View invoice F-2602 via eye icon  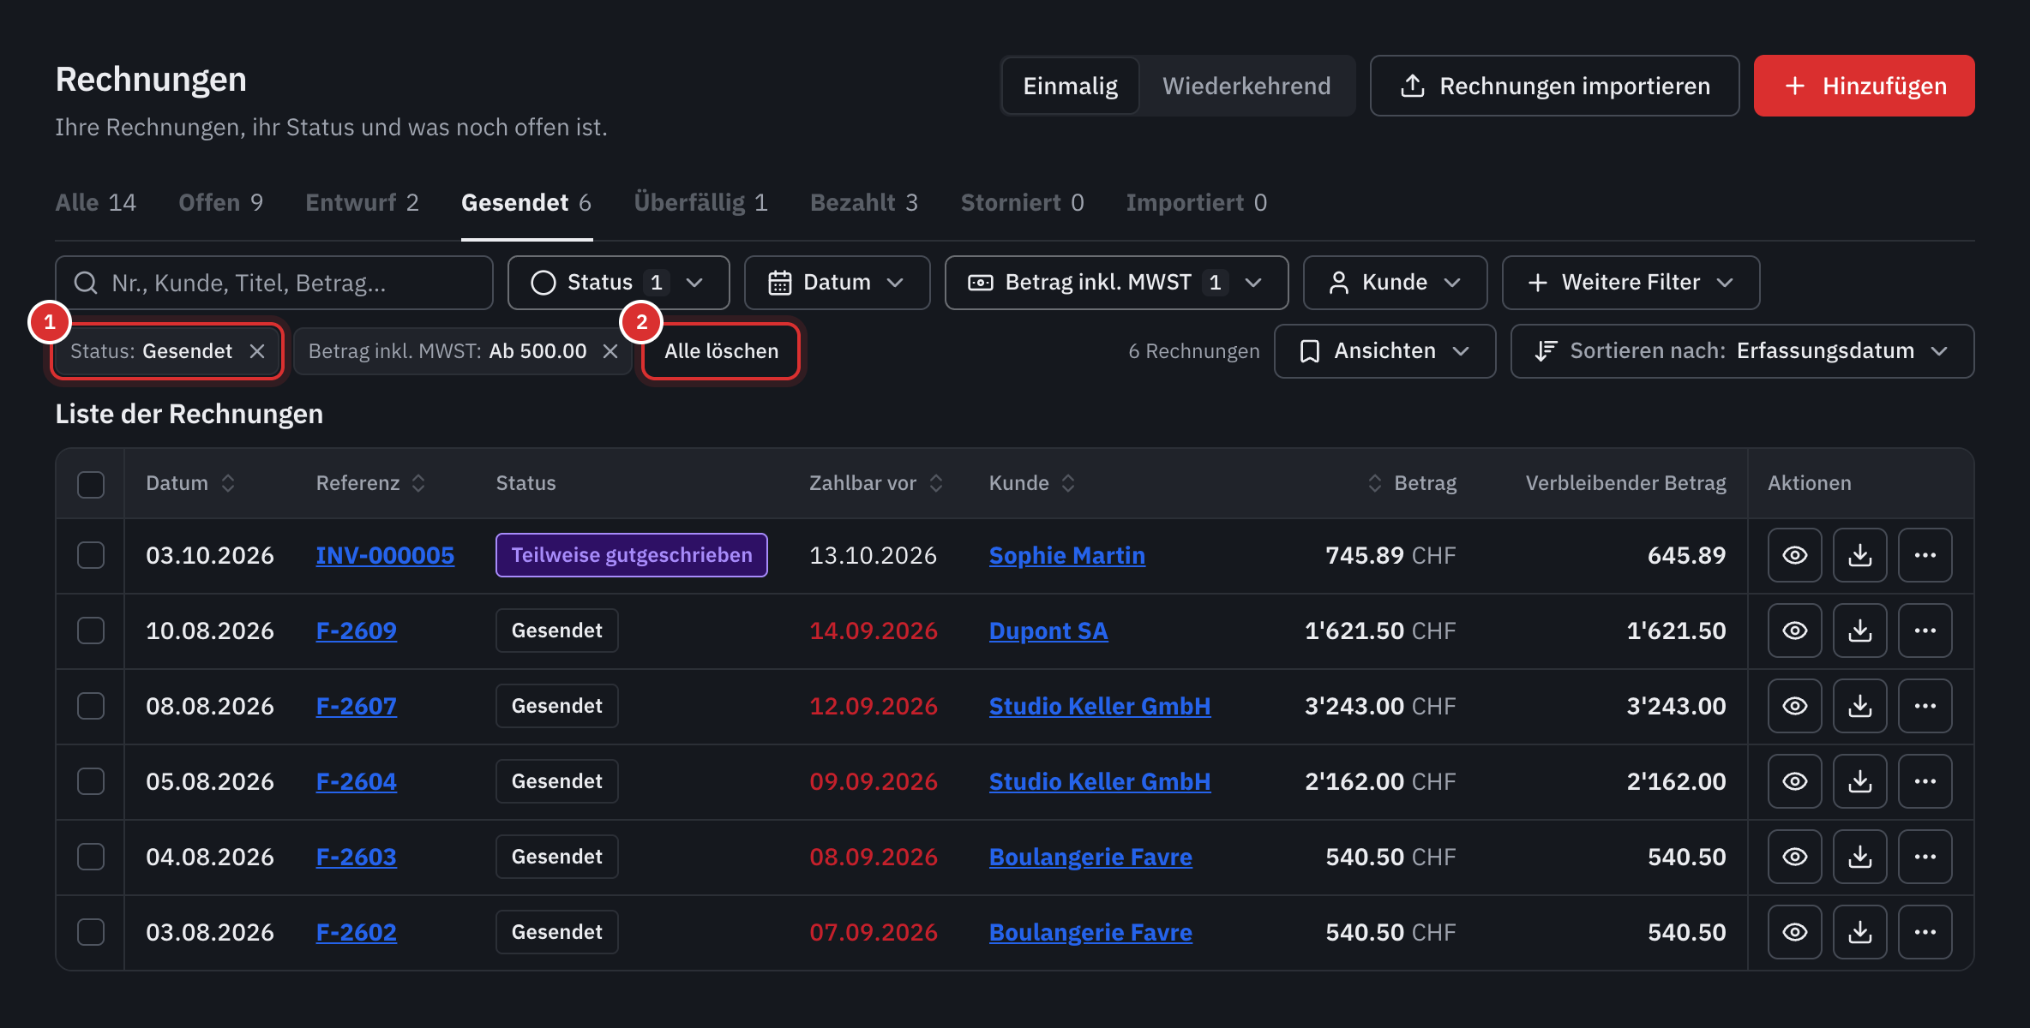coord(1794,932)
